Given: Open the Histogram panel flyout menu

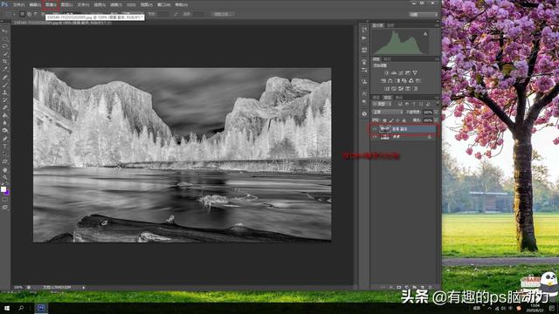Looking at the screenshot, I should [437, 25].
